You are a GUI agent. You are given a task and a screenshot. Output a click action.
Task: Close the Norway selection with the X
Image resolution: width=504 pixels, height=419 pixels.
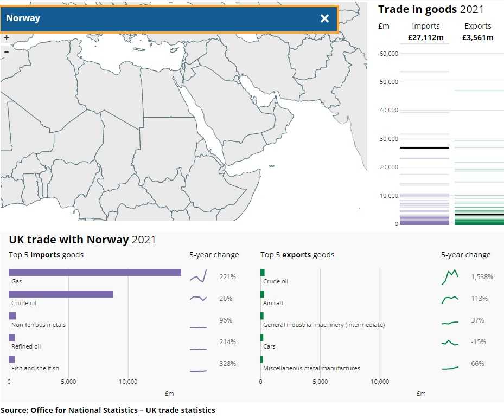tap(324, 18)
